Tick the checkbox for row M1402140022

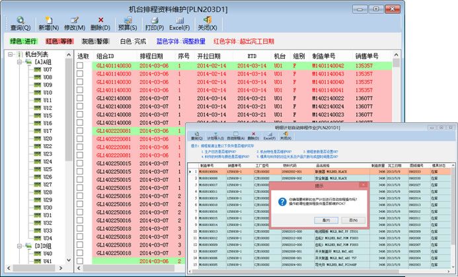tap(80, 99)
